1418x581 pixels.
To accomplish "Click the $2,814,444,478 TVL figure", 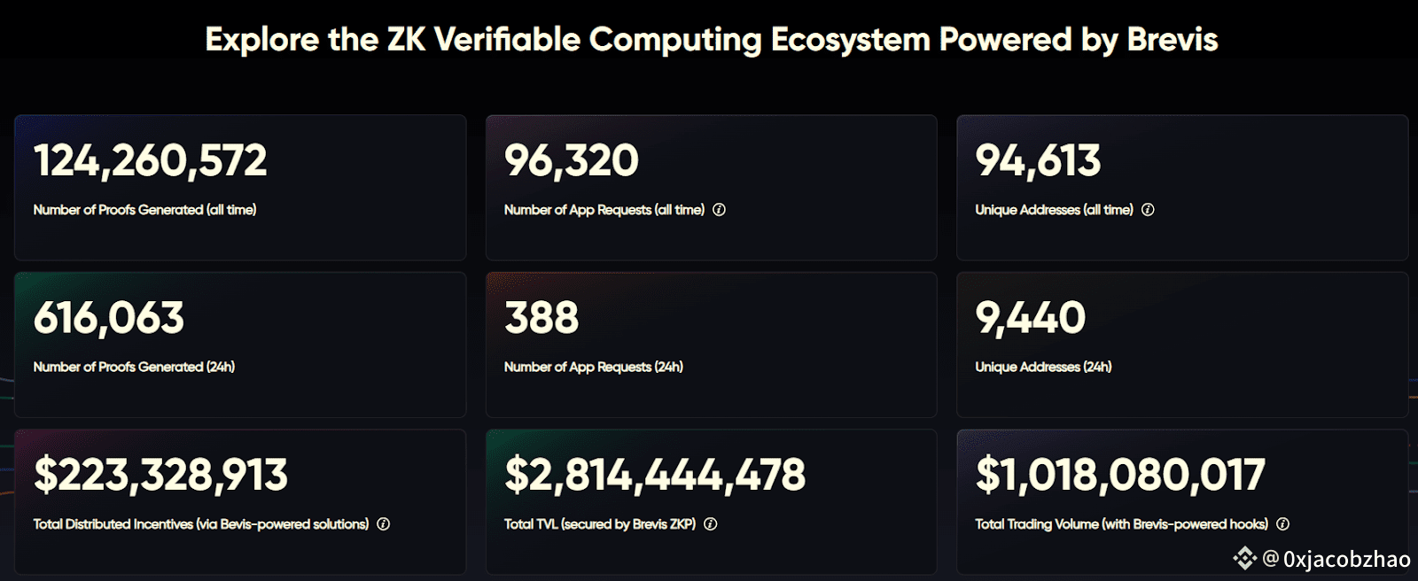I will [655, 475].
